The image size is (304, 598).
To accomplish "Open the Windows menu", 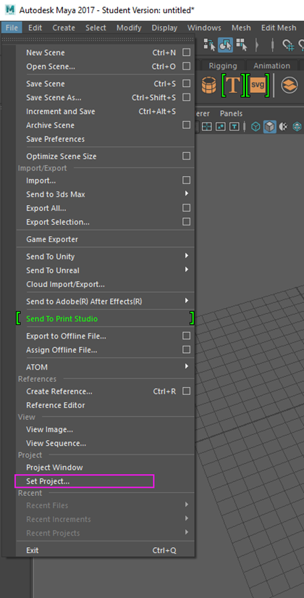I will (204, 28).
